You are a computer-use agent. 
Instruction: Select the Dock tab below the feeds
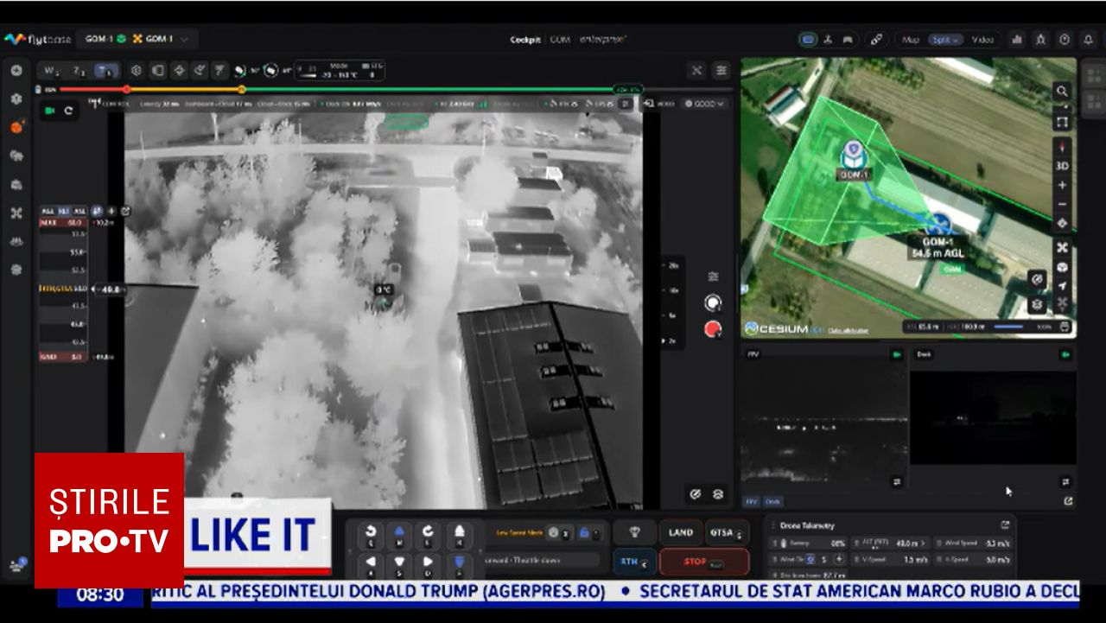pos(772,501)
